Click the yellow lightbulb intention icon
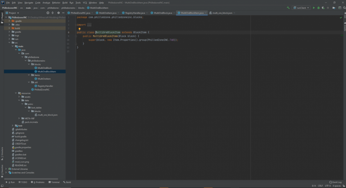 coord(80,29)
